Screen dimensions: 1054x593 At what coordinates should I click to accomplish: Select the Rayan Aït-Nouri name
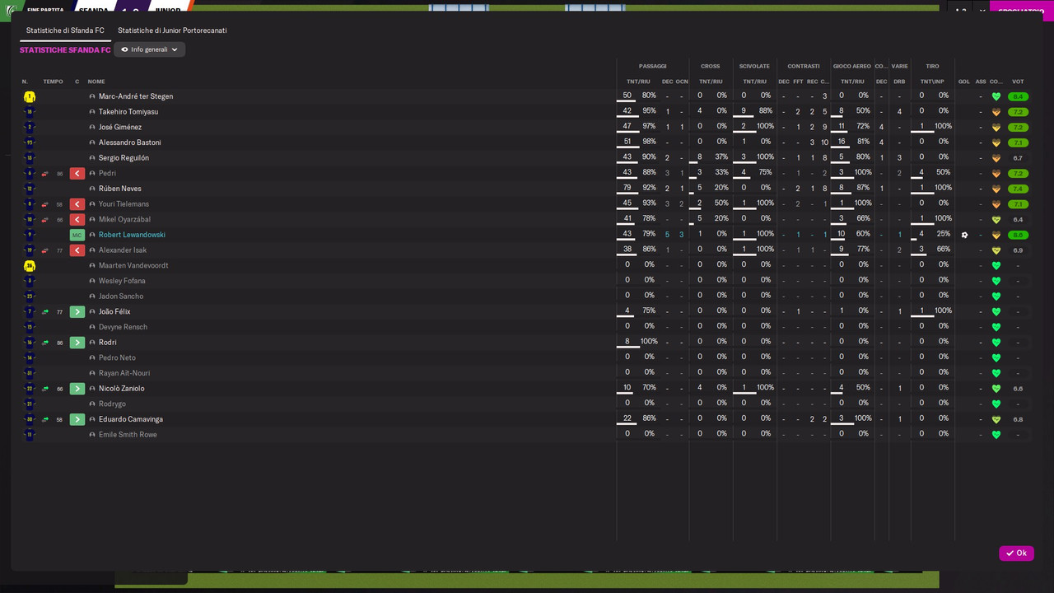point(124,373)
